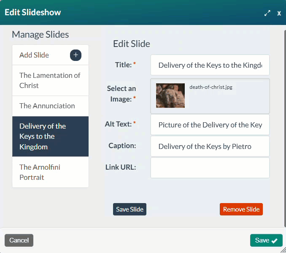Click the Save Slide button
This screenshot has height=253, width=286.
tap(130, 209)
